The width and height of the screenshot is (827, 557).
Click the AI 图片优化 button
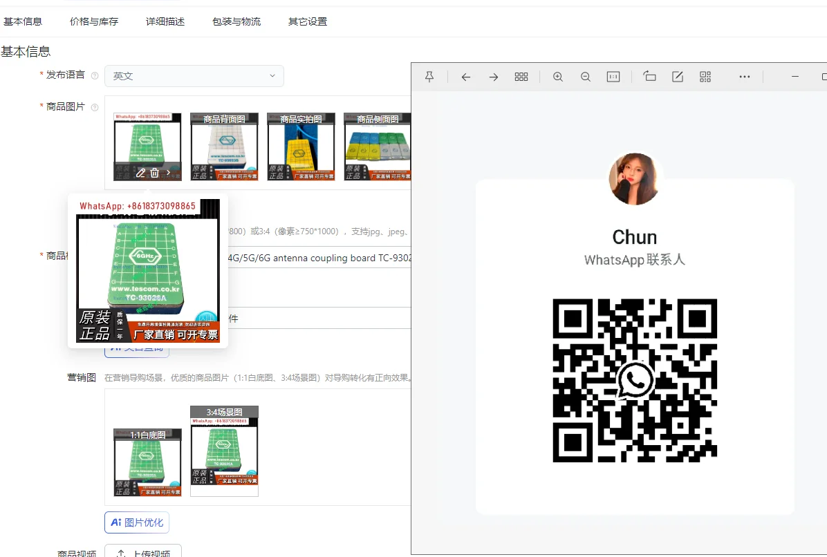click(x=137, y=522)
